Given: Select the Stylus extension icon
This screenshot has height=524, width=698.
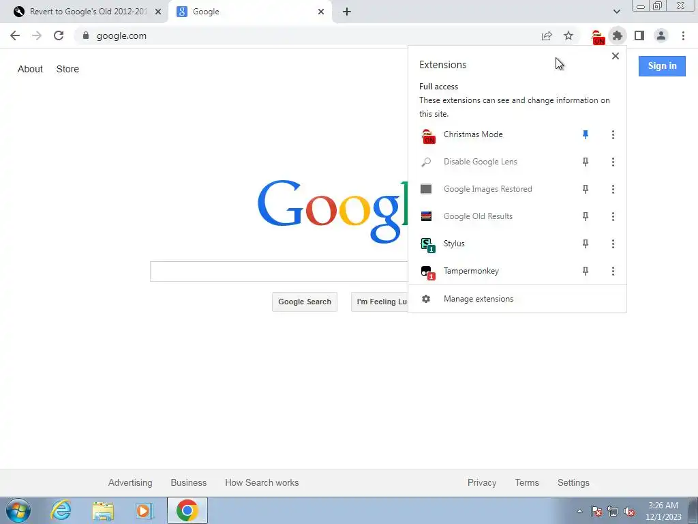Looking at the screenshot, I should [427, 245].
